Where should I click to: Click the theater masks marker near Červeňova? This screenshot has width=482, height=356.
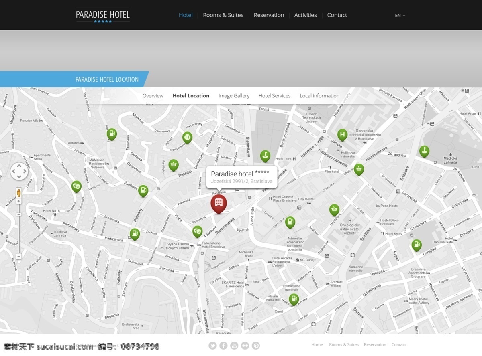(76, 186)
